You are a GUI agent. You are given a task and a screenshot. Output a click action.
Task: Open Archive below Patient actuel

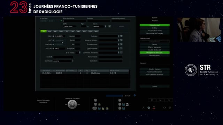[155, 28]
